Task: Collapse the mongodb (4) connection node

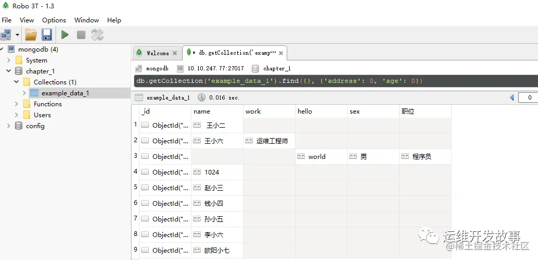Action: pos(2,49)
